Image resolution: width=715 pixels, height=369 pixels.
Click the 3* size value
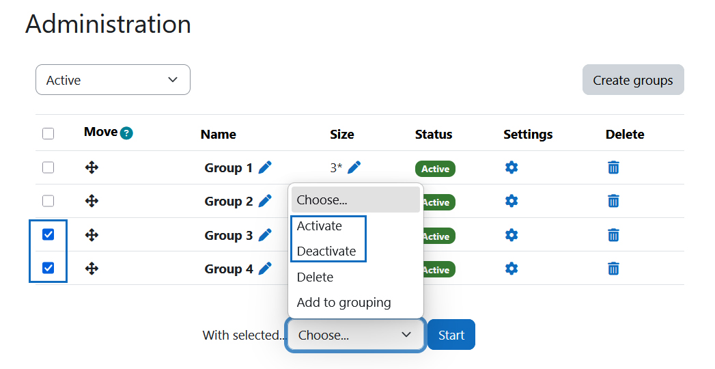336,167
